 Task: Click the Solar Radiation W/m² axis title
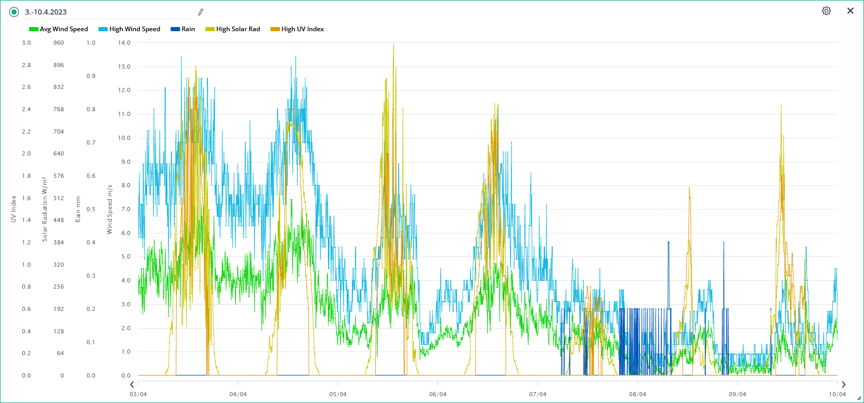(x=45, y=209)
